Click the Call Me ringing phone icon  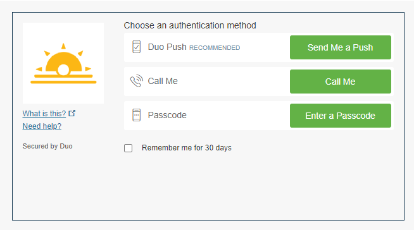pos(137,81)
